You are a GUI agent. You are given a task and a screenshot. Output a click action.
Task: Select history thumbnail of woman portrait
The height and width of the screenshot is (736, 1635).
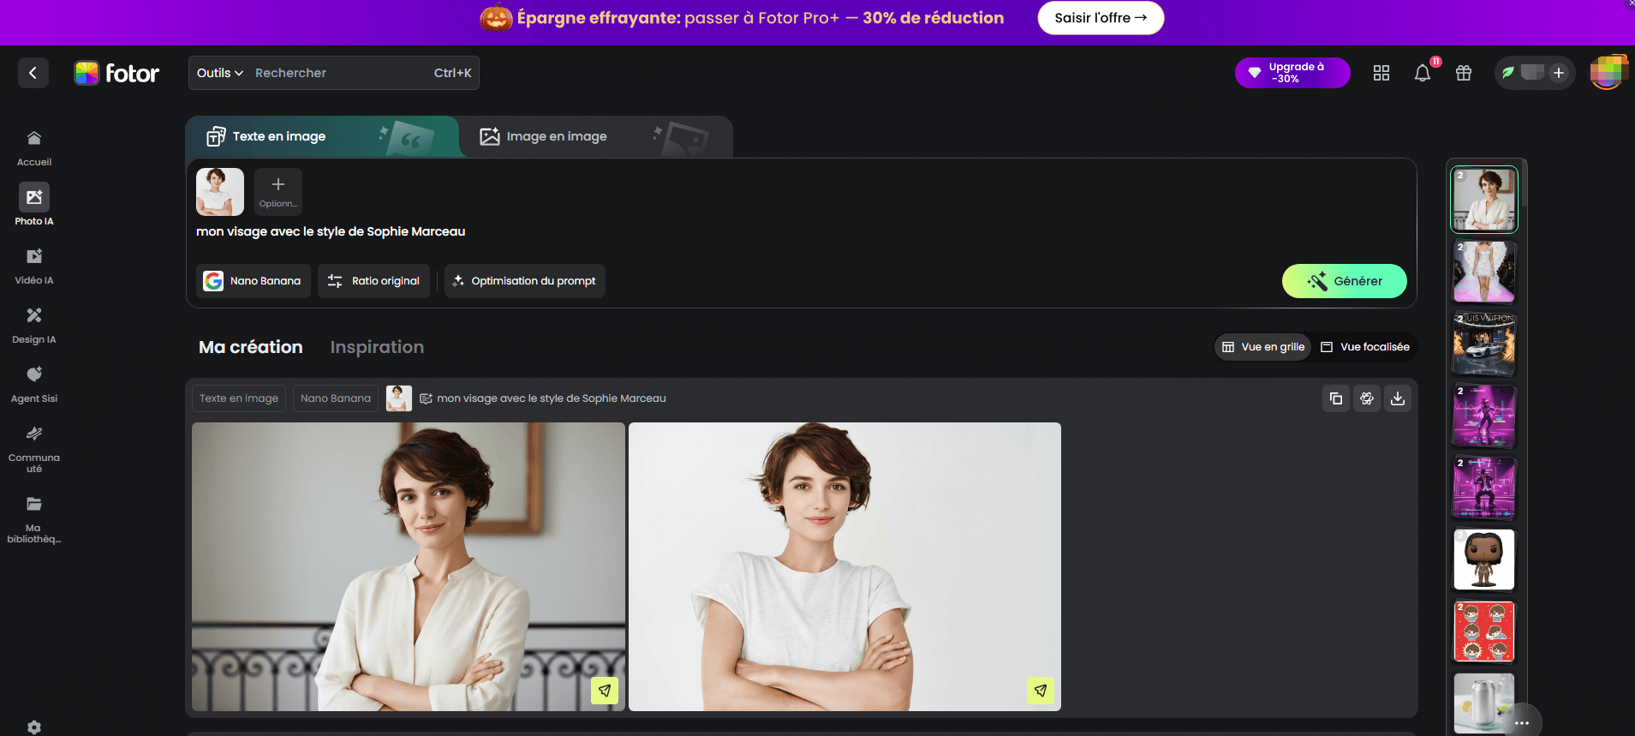click(1484, 200)
